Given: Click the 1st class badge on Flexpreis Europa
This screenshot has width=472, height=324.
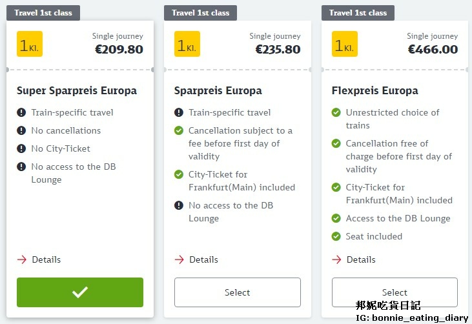Looking at the screenshot, I should click(345, 44).
